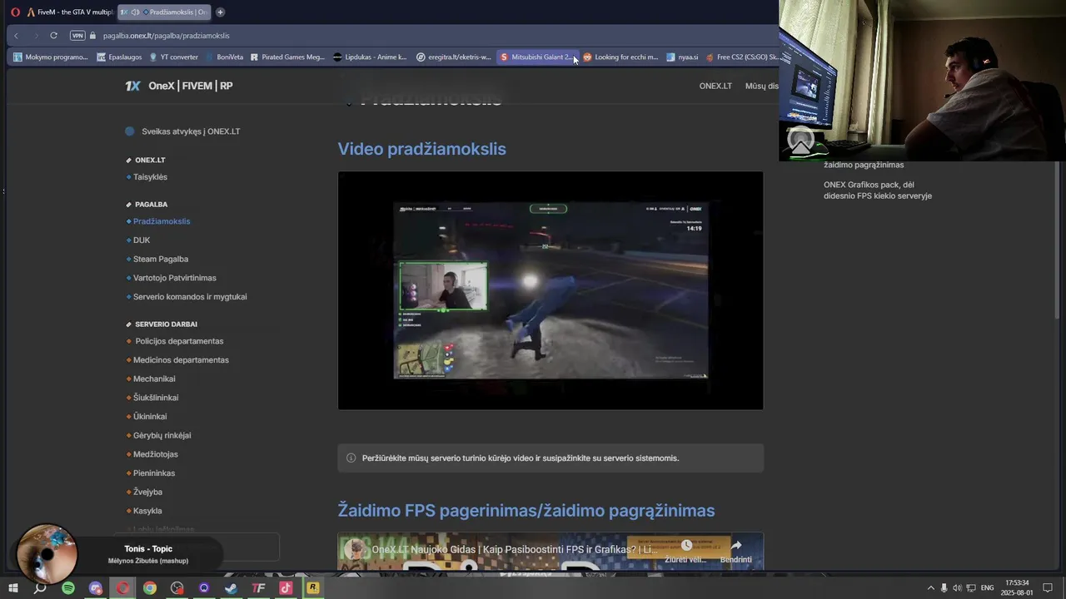Screen dimensions: 1066x599
Task: Open Rockstar Games Launcher taskbar icon
Action: (x=312, y=588)
